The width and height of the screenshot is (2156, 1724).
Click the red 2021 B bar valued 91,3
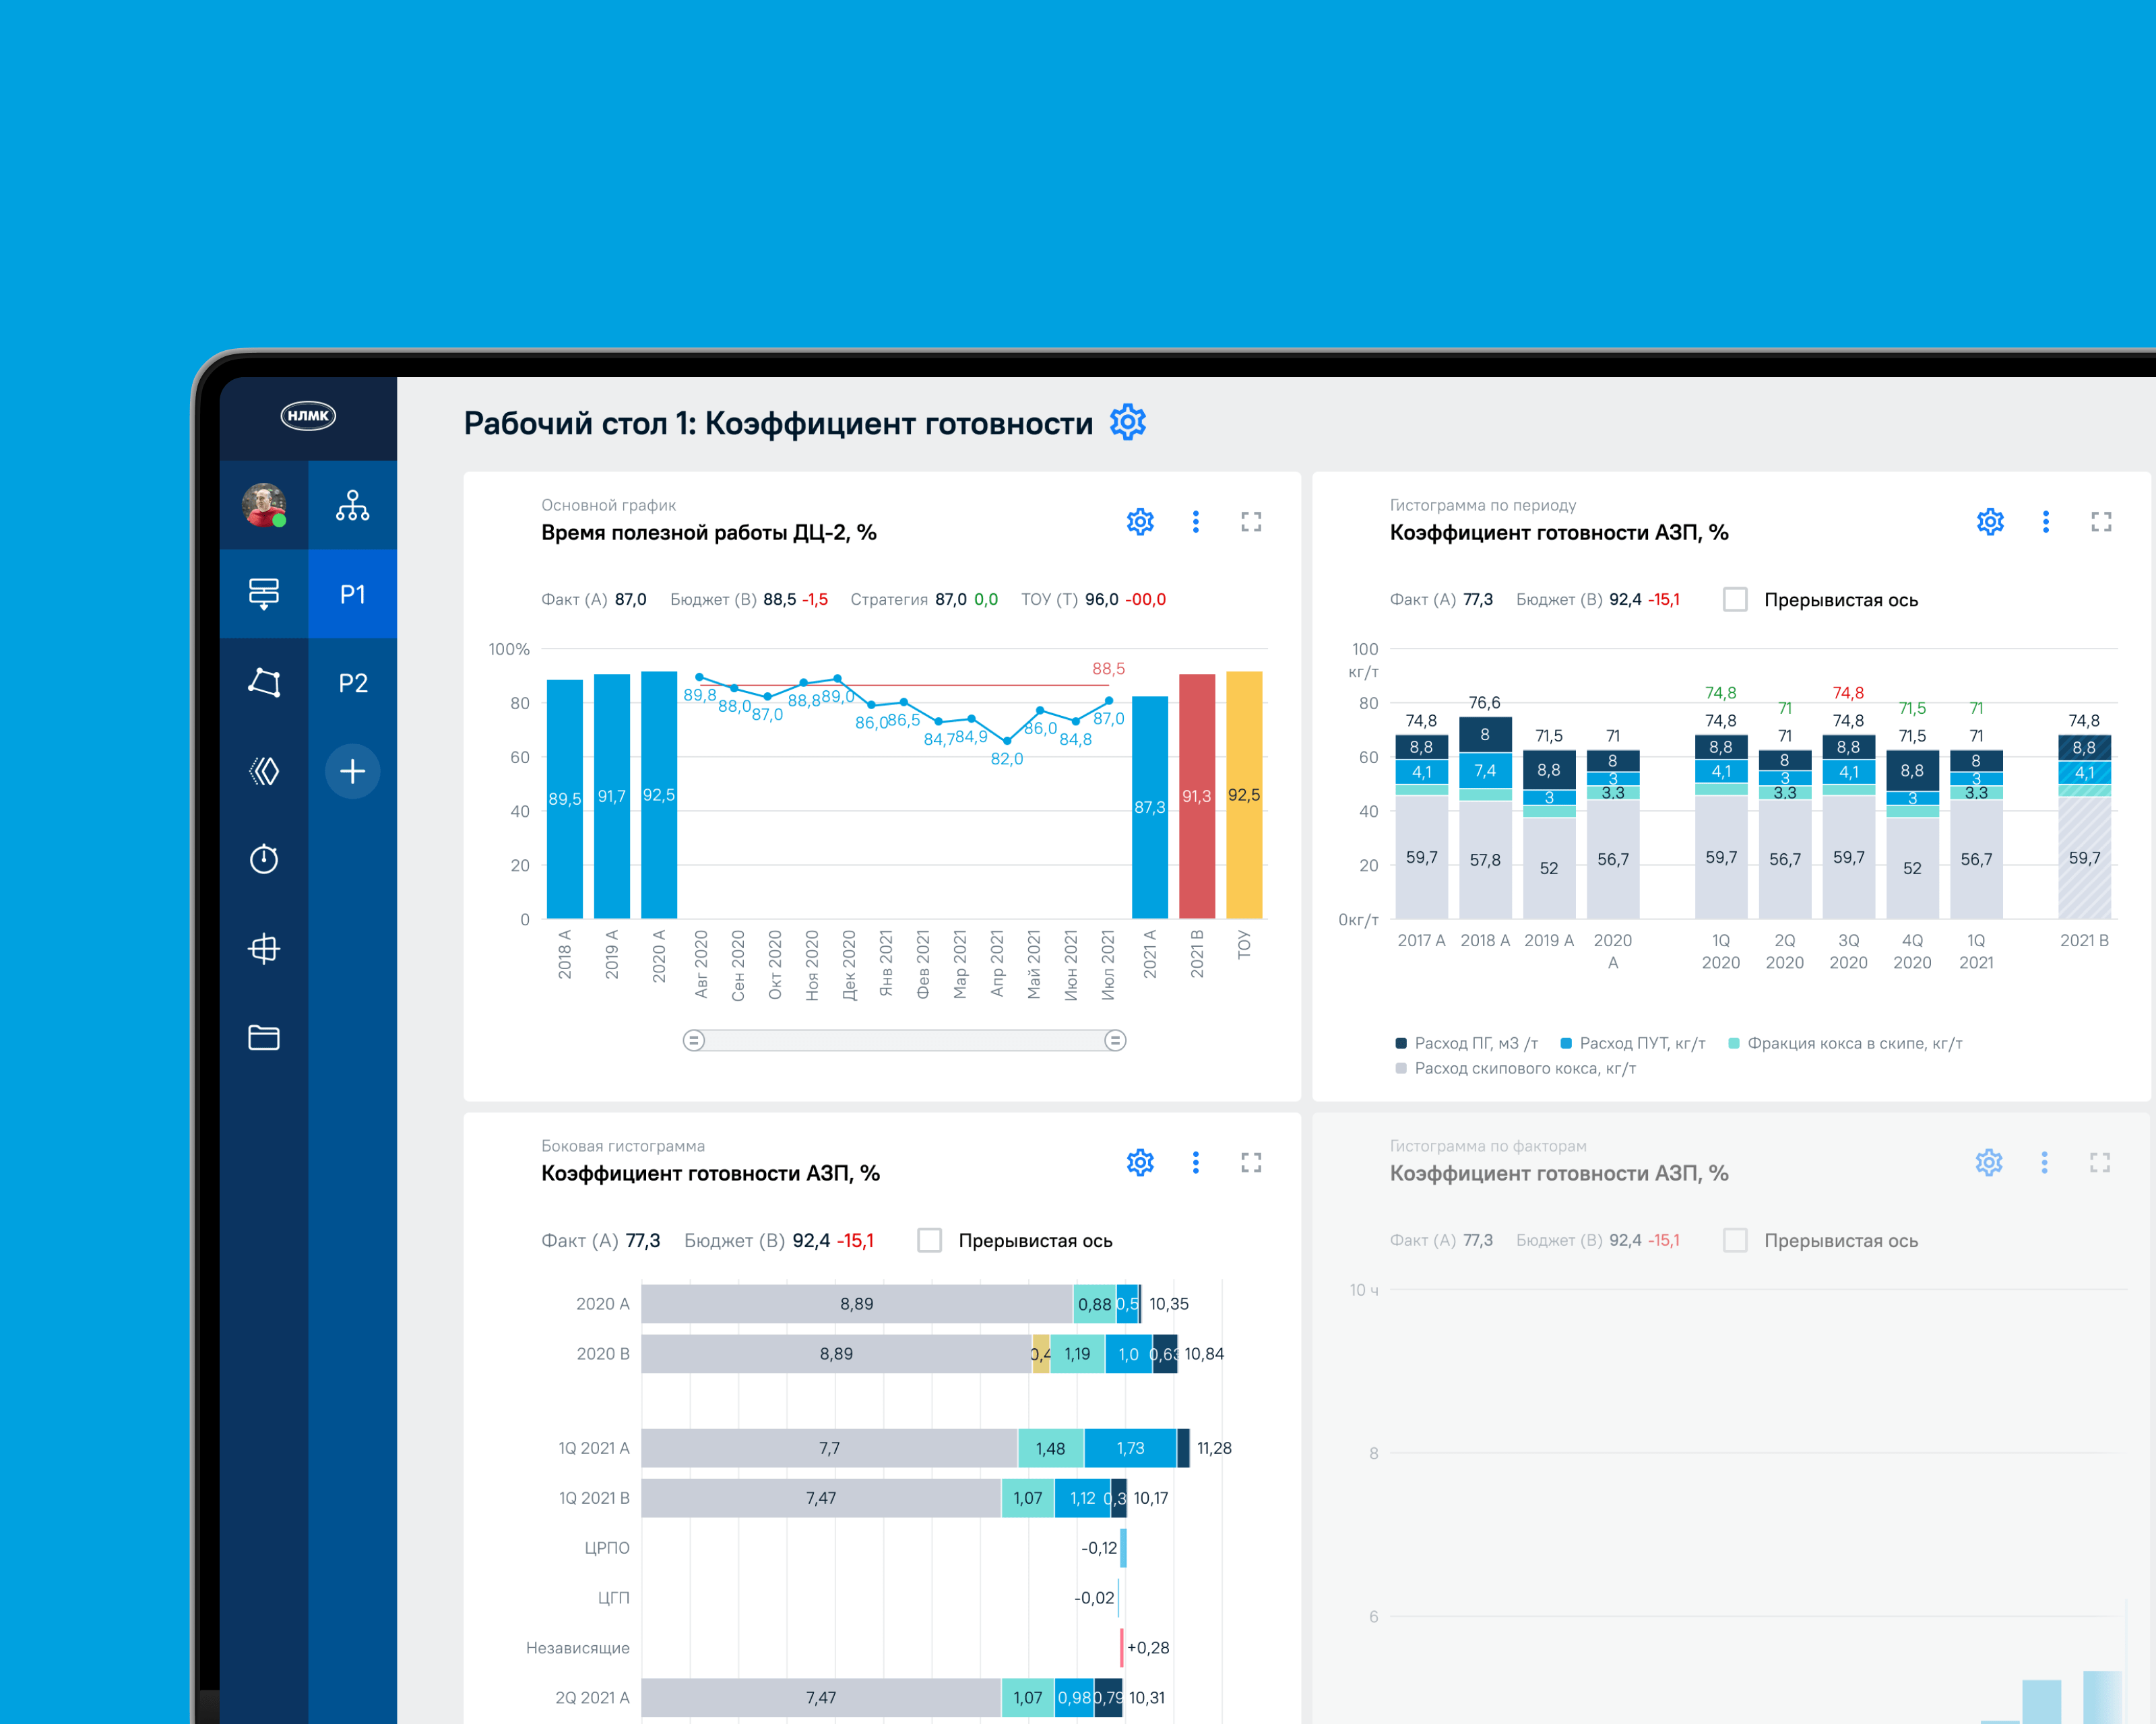pos(1197,795)
